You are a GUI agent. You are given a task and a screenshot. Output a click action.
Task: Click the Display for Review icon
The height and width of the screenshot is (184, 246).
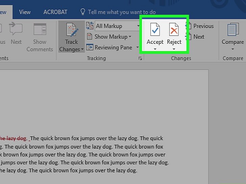click(x=90, y=26)
